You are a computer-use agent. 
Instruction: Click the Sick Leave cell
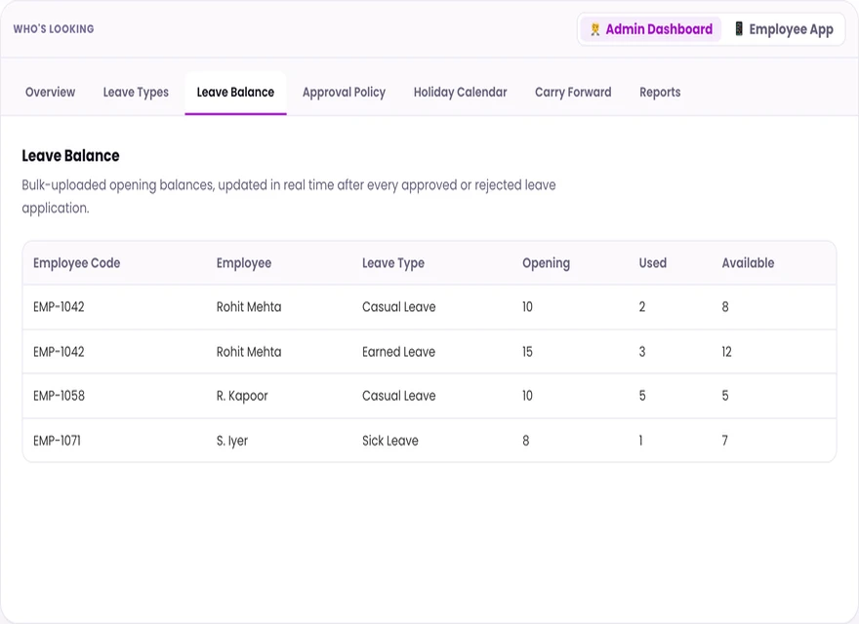(x=390, y=440)
